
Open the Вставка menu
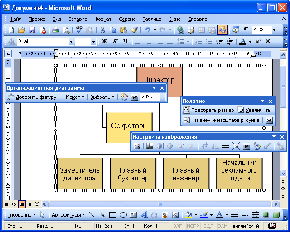[77, 19]
